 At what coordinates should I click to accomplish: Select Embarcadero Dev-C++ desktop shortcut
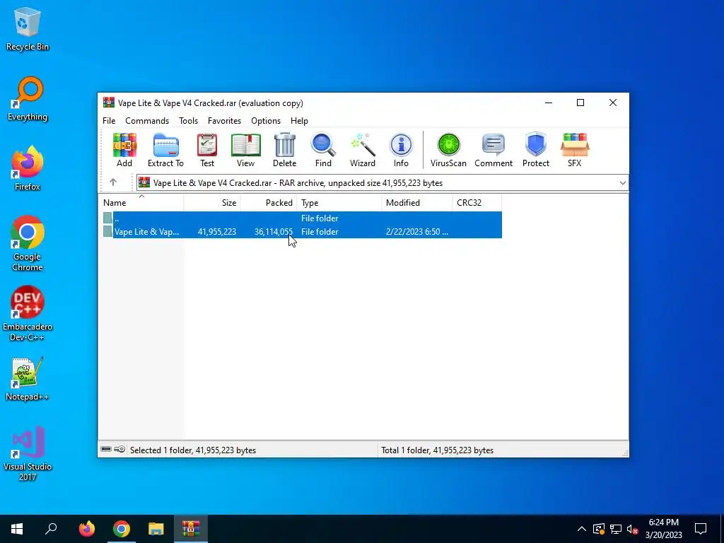[x=28, y=314]
